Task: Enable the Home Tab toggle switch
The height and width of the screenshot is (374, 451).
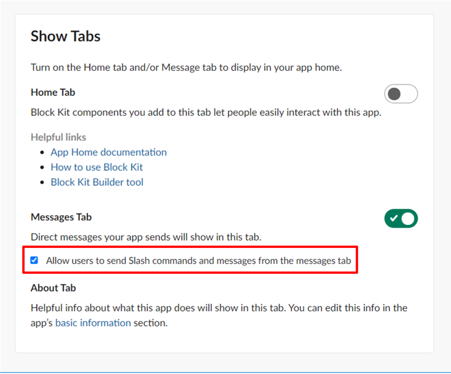Action: [x=401, y=94]
